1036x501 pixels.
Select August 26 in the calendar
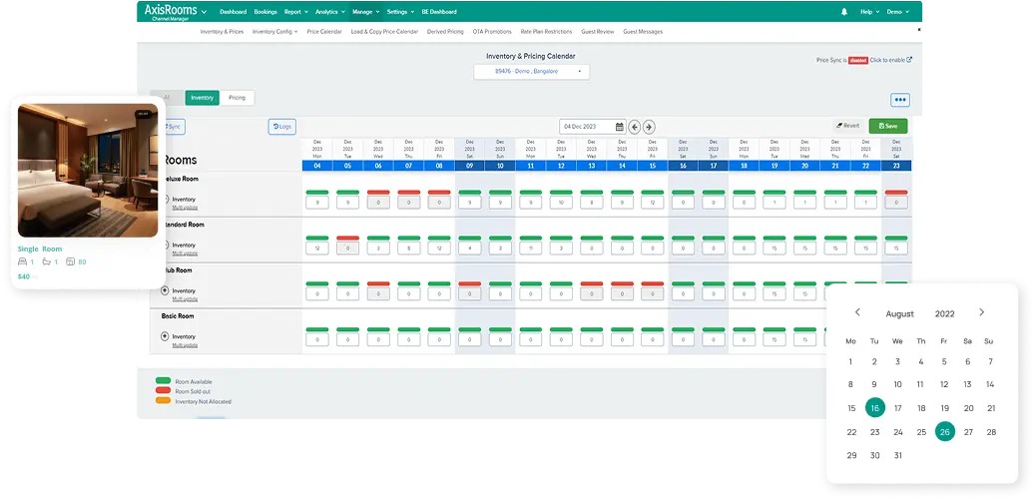945,431
